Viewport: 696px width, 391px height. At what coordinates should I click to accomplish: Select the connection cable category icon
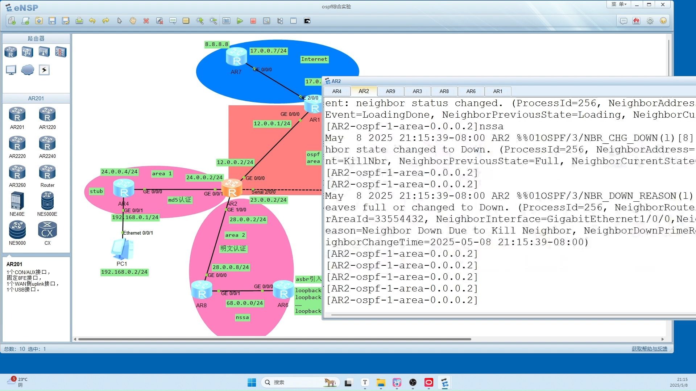(44, 70)
